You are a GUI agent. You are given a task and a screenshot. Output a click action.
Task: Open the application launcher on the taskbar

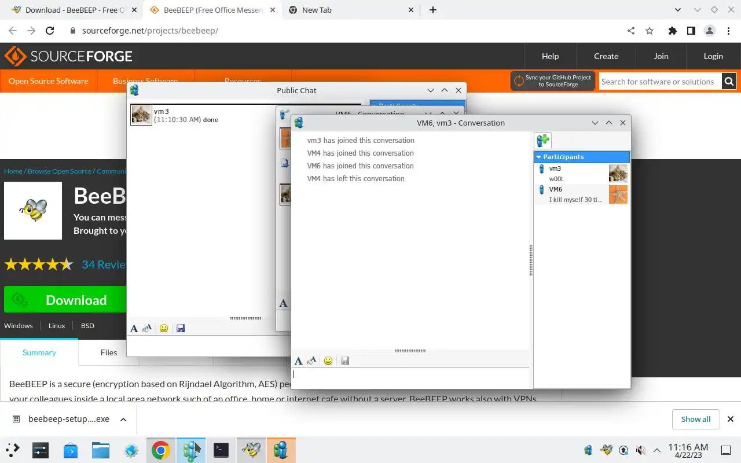click(x=13, y=450)
